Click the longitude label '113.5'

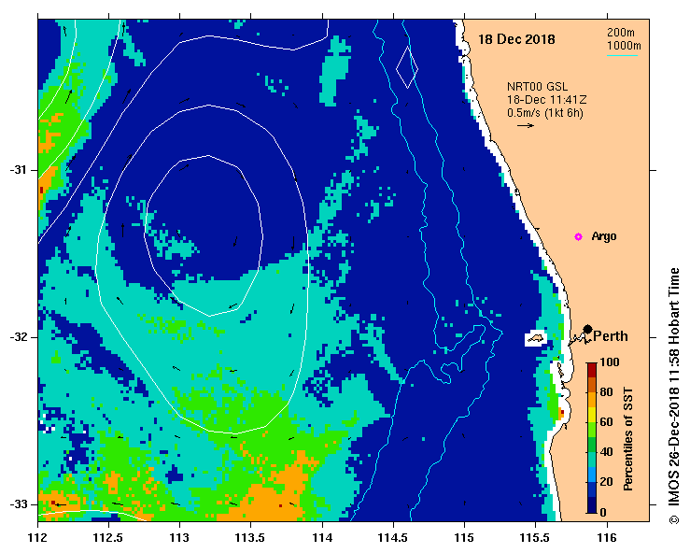point(251,538)
